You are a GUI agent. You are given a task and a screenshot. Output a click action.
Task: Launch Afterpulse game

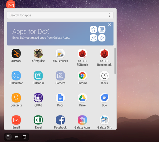click(38, 53)
